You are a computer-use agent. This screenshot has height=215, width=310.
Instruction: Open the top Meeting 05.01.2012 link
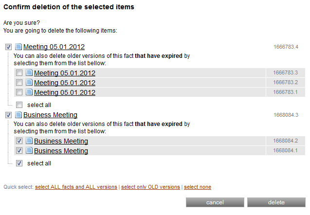pos(54,47)
